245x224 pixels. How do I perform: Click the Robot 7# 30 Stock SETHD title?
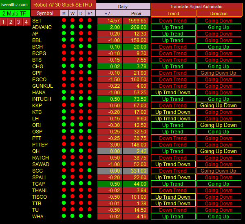click(63, 5)
